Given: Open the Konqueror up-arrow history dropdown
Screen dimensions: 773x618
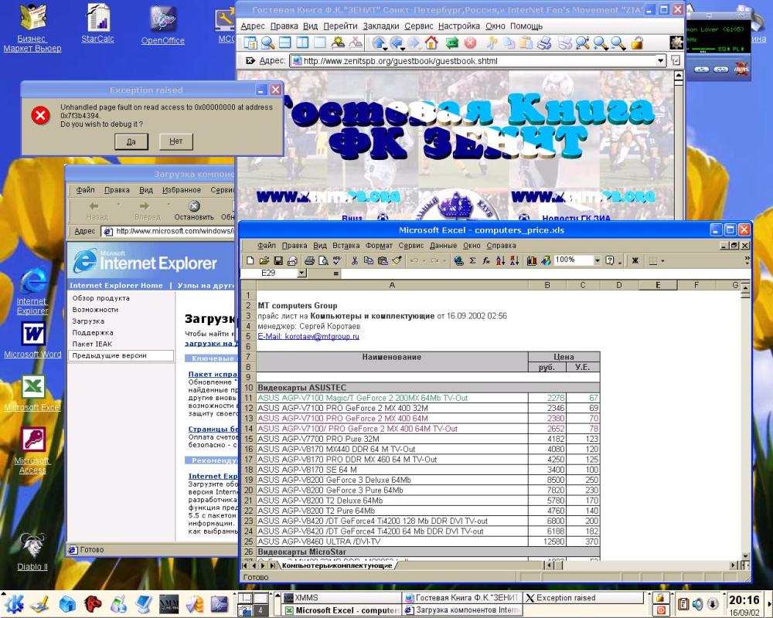Looking at the screenshot, I should click(x=386, y=48).
